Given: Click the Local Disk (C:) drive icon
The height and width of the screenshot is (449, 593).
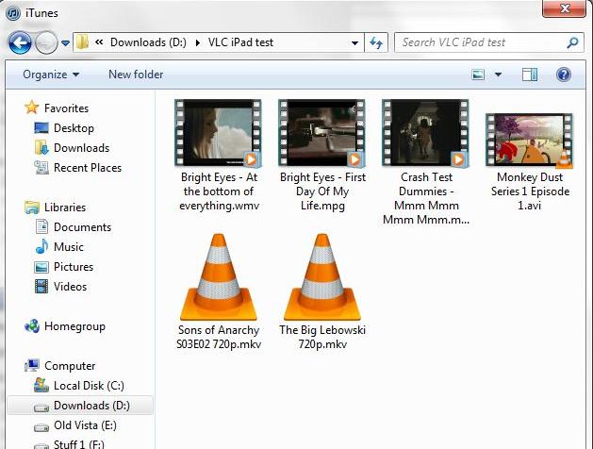Looking at the screenshot, I should (x=41, y=385).
